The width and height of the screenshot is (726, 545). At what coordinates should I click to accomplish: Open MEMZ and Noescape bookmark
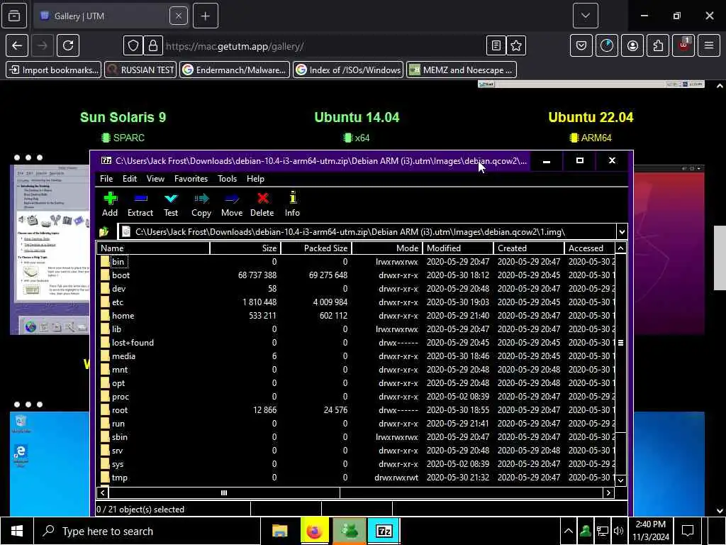pos(462,70)
